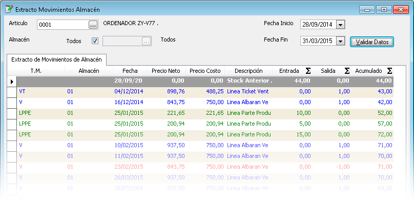This screenshot has width=414, height=201.
Task: Click the Acumulado value 72,00
Action: click(x=385, y=134)
